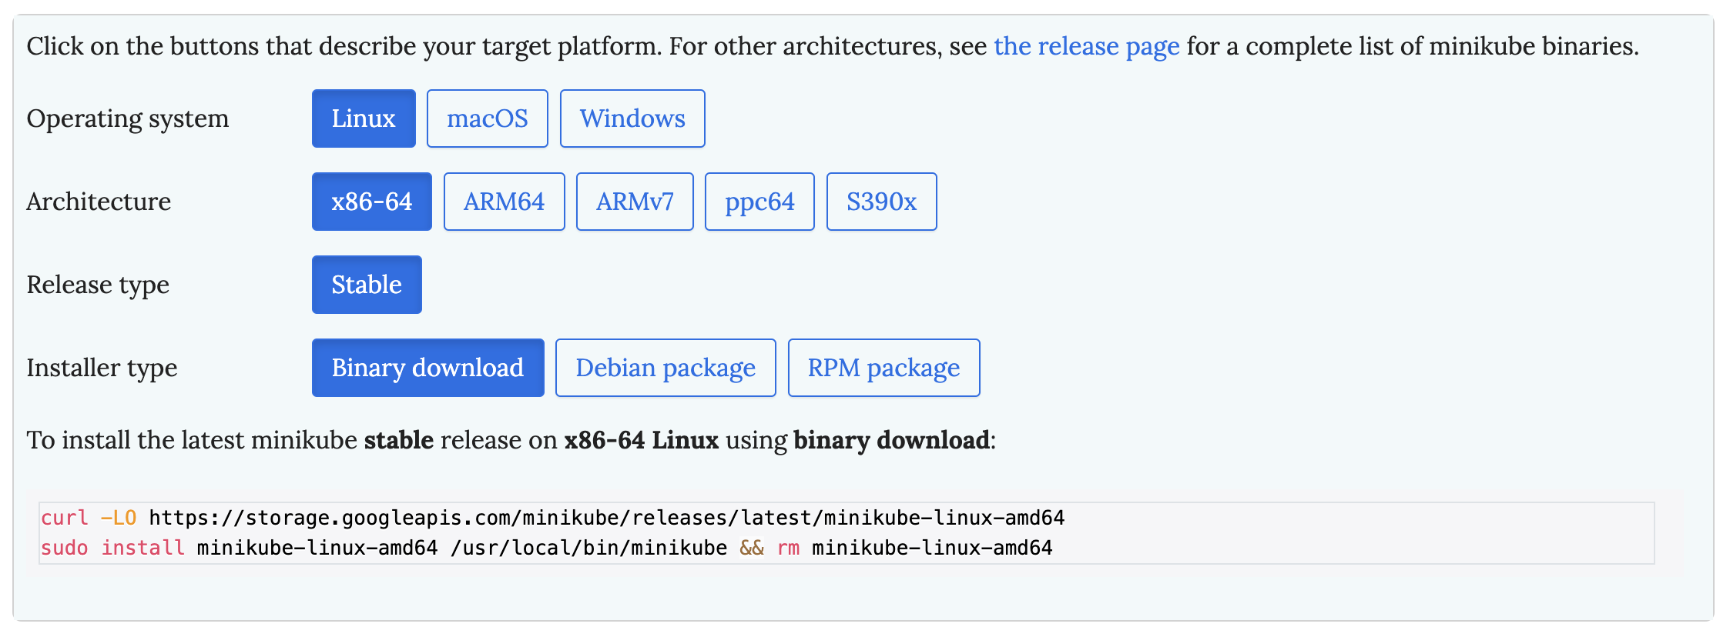Select ppc64 architecture
This screenshot has height=637, width=1730.
click(x=759, y=202)
